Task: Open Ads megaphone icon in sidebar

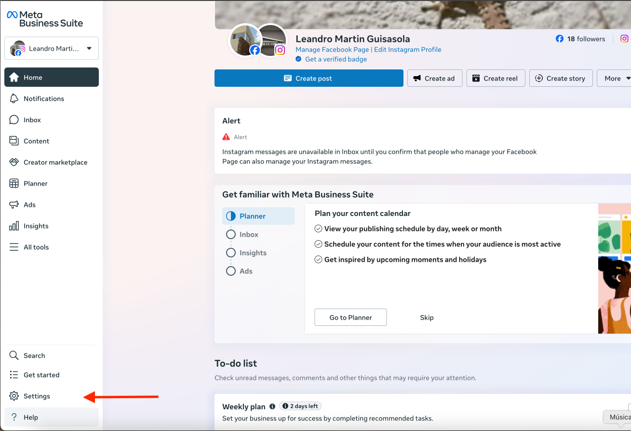Action: pos(14,204)
